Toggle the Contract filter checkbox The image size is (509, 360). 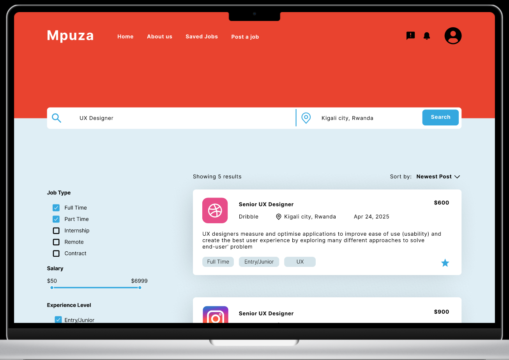[56, 253]
